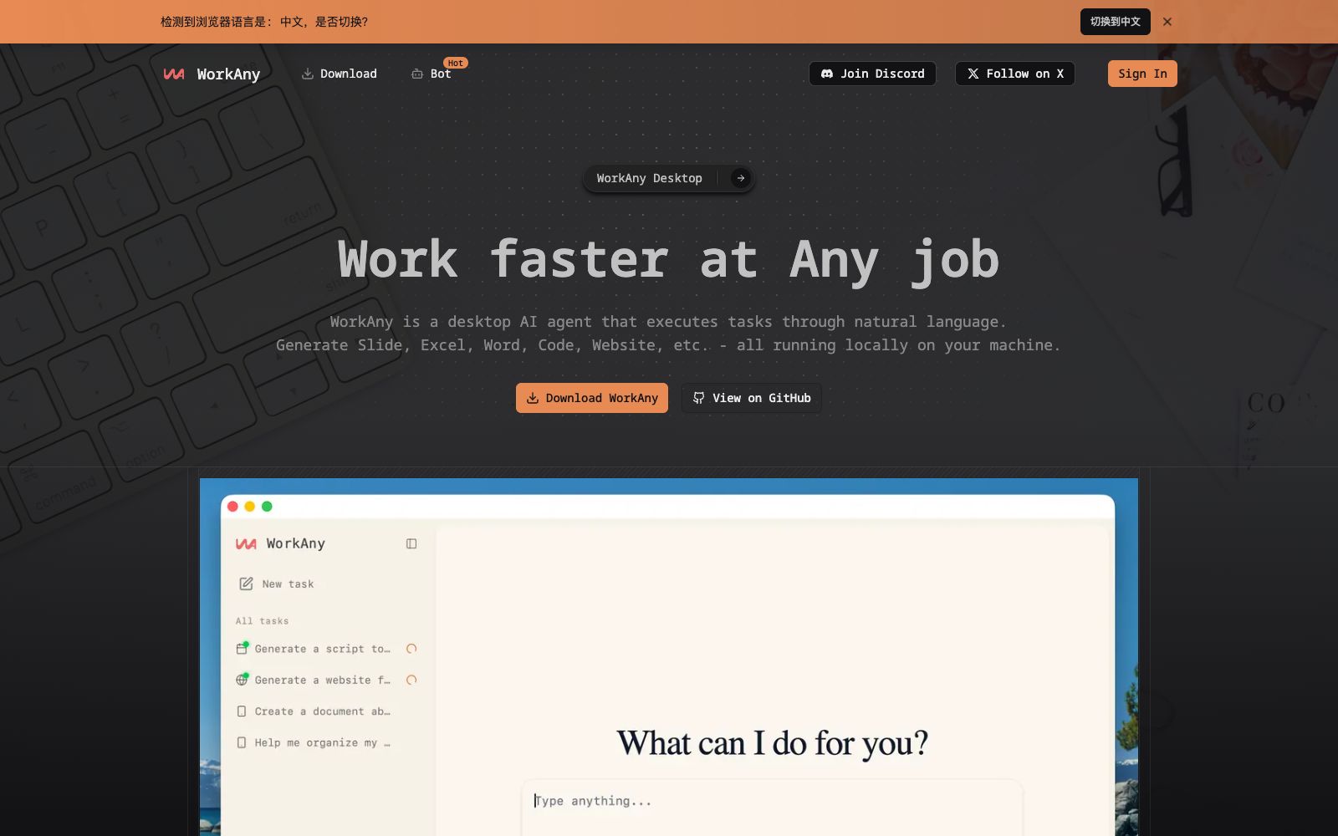The width and height of the screenshot is (1338, 836).
Task: Click the New task edit icon
Action: coord(246,584)
